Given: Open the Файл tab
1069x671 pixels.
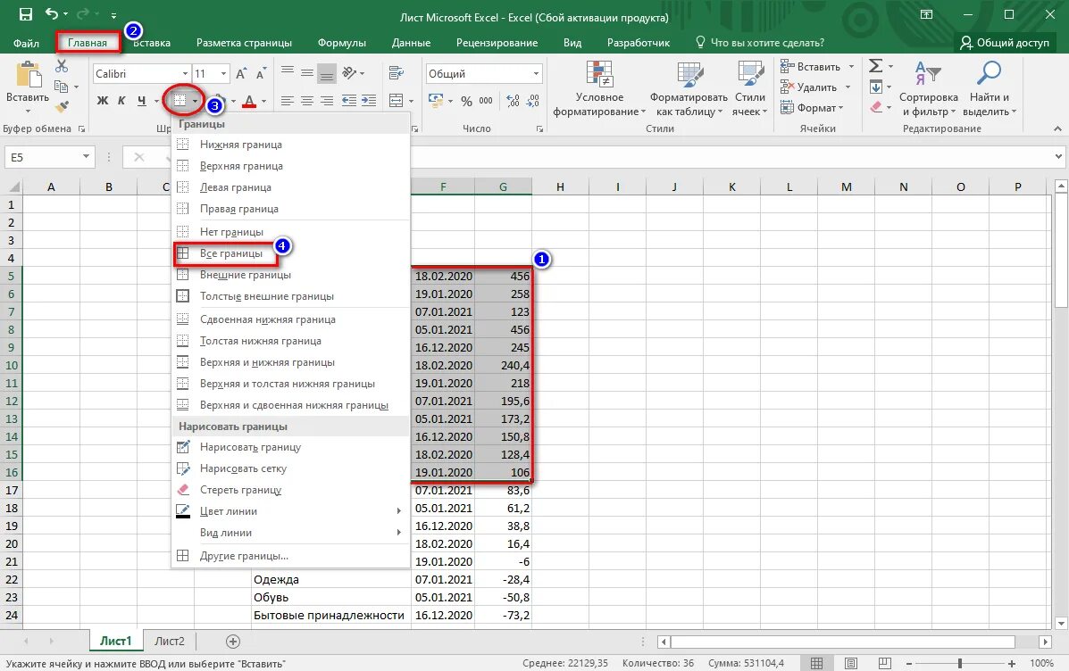Looking at the screenshot, I should point(26,43).
